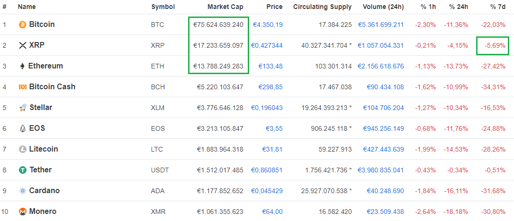Select the USDT symbol cell

click(160, 170)
